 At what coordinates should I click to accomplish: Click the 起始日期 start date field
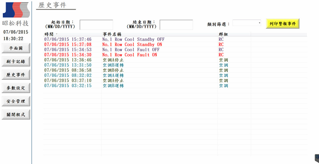pos(96,25)
